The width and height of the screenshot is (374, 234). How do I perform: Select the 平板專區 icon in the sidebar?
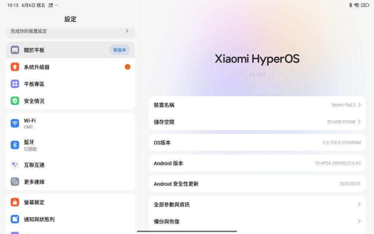[x=15, y=84]
